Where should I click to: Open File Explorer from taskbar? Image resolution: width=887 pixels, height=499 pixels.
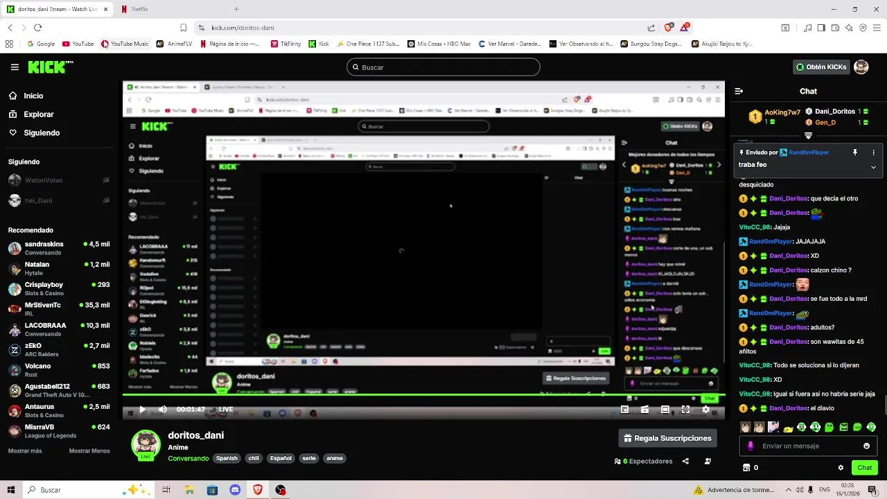[x=189, y=490]
